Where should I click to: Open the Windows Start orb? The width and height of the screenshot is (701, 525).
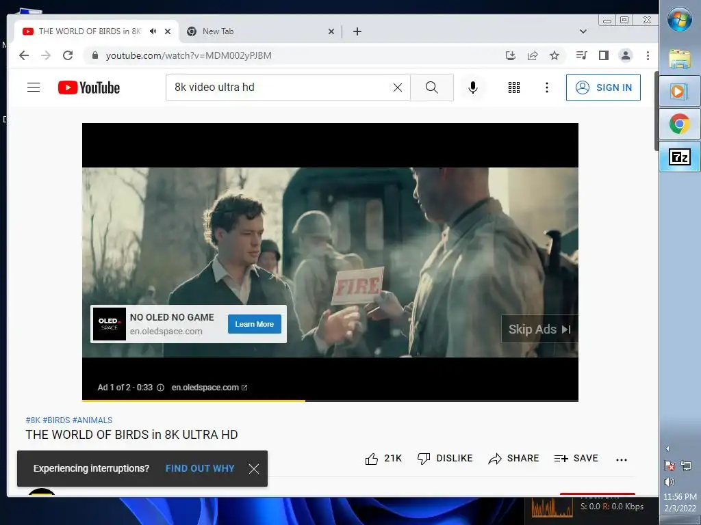click(x=680, y=19)
